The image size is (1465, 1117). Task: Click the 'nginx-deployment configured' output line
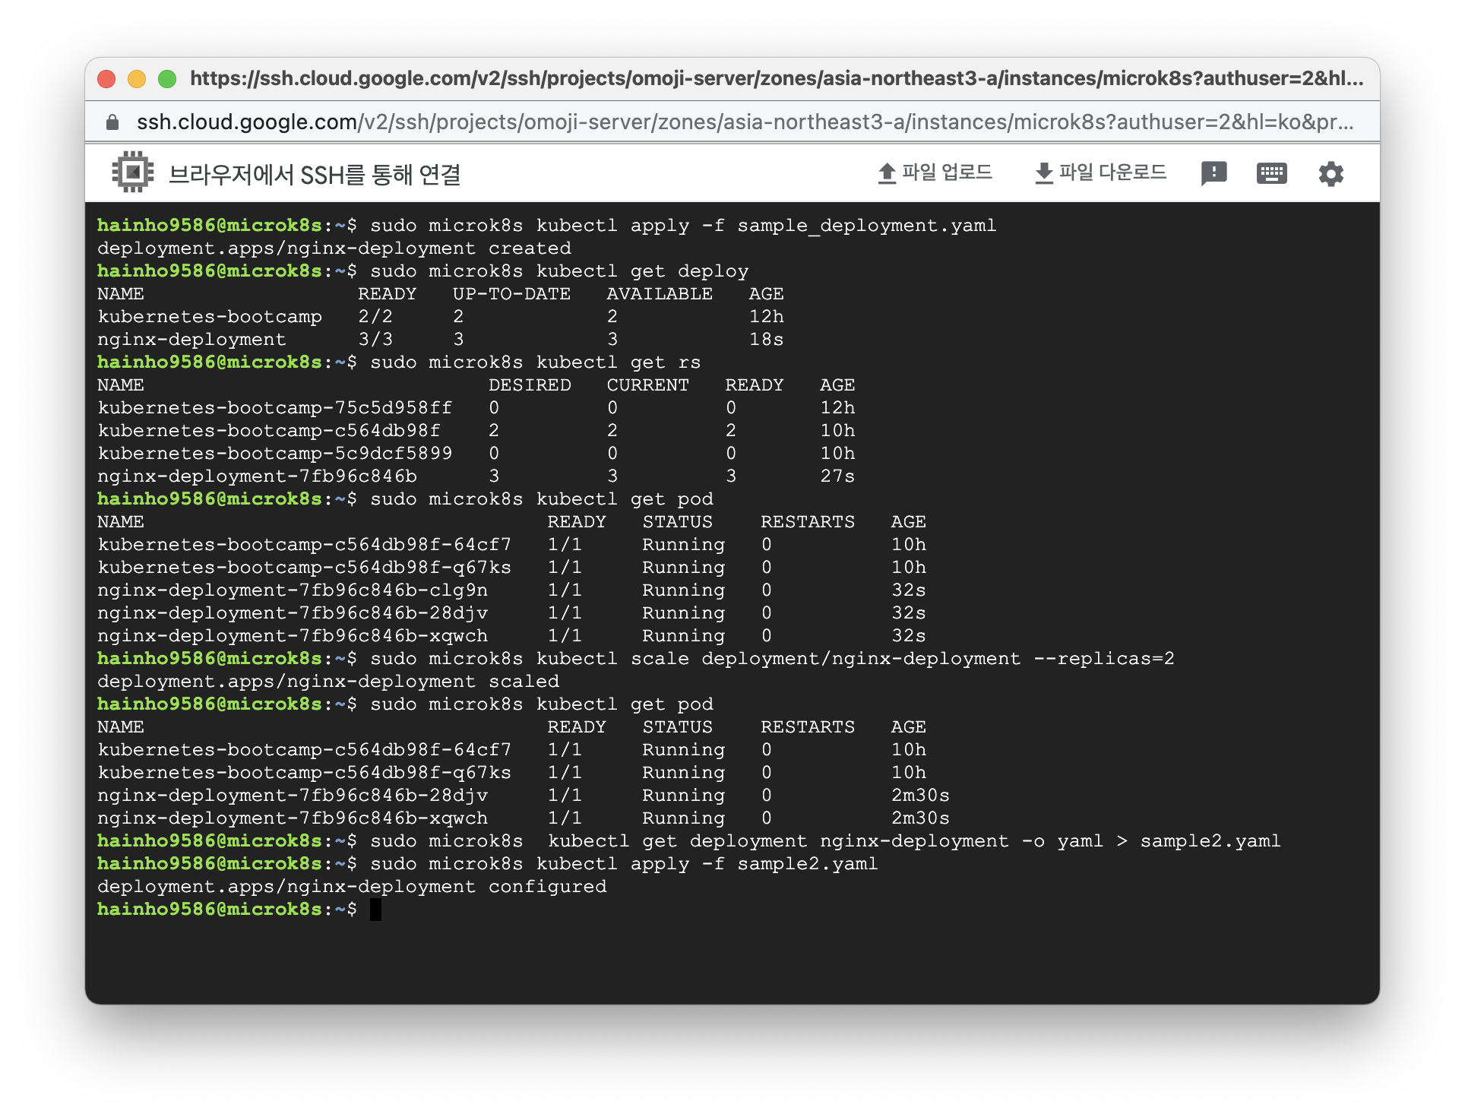(352, 887)
